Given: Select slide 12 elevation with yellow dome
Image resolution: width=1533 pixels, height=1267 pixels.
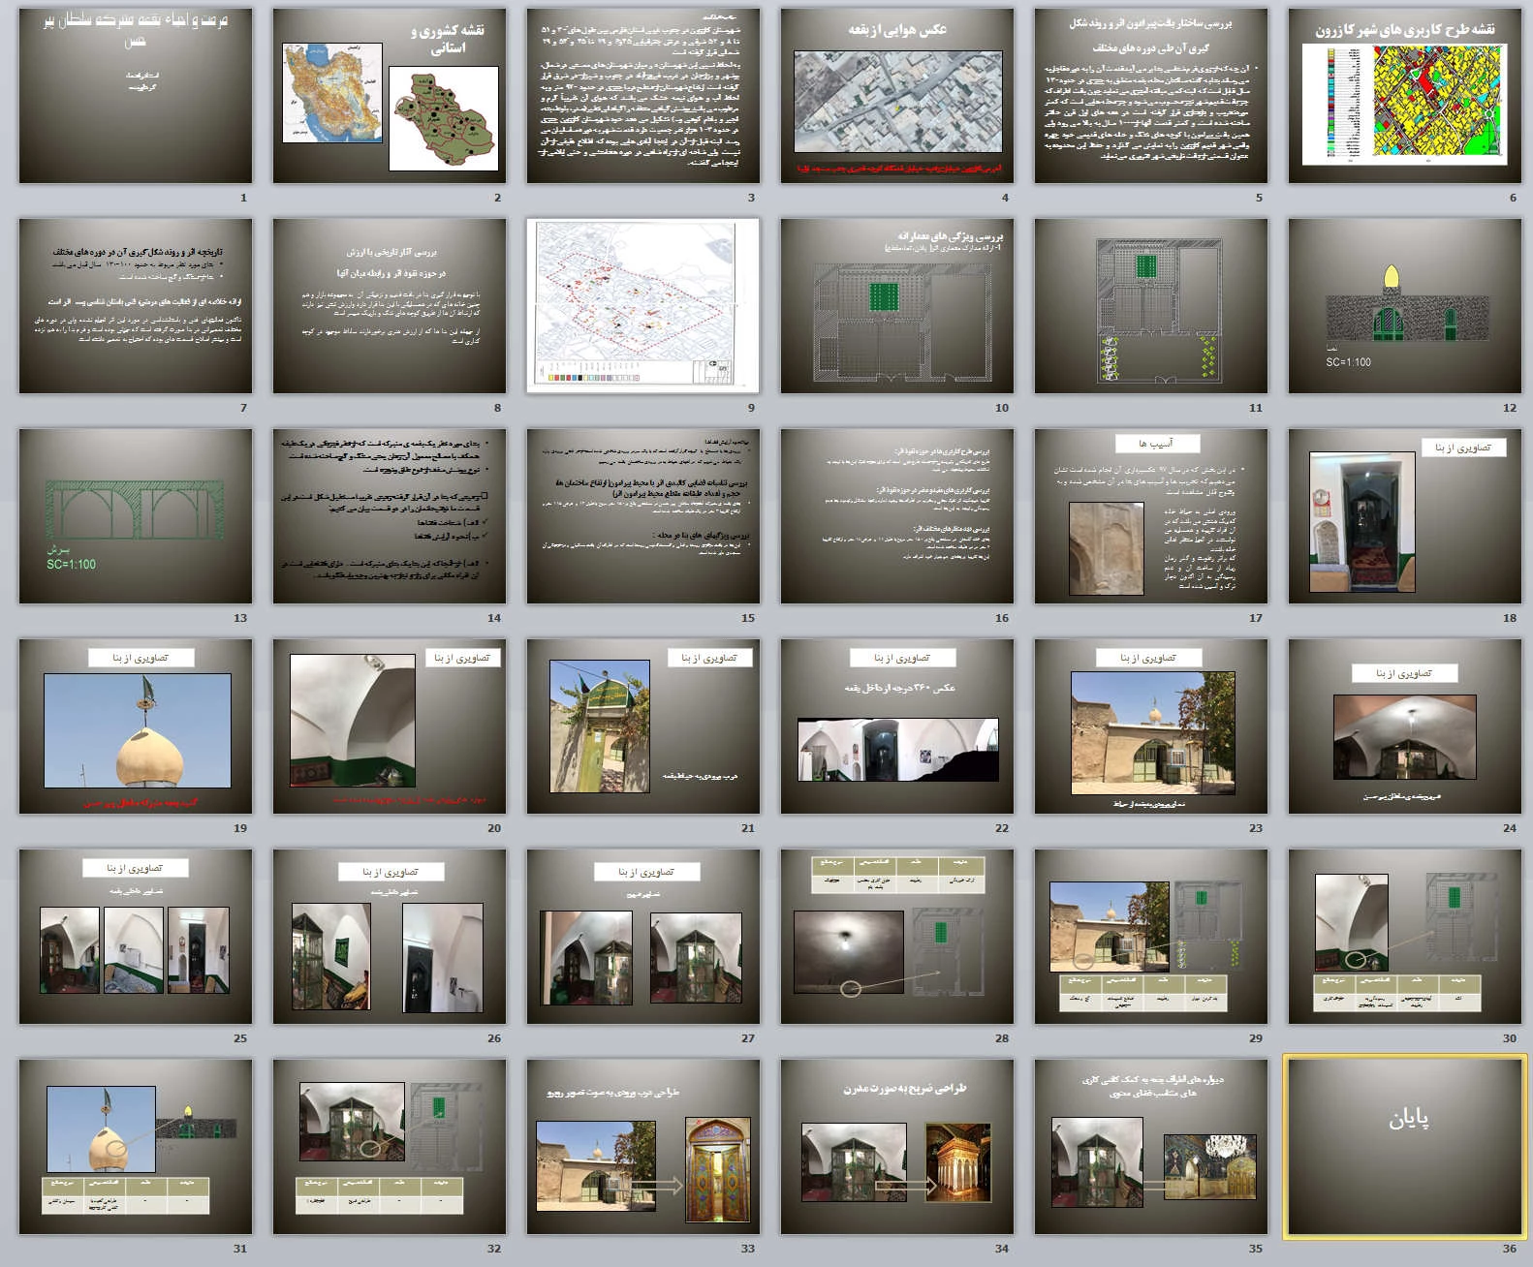Looking at the screenshot, I should pos(1405,306).
